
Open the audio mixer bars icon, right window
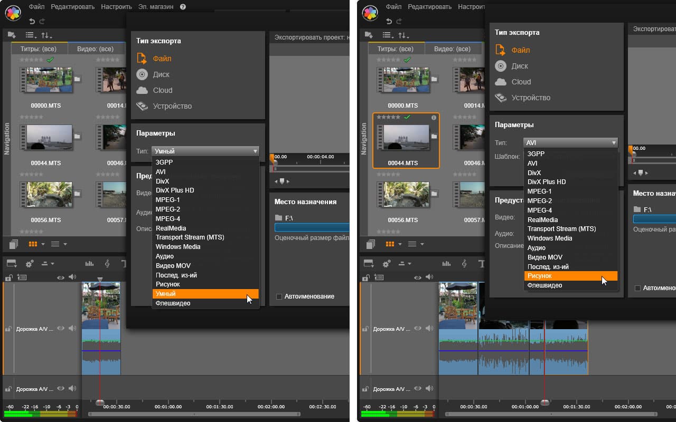(447, 264)
